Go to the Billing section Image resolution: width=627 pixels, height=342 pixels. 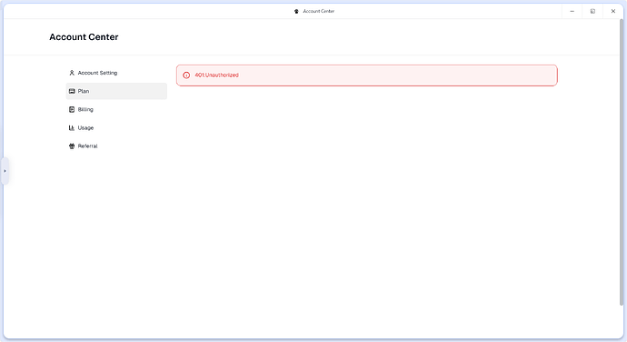click(x=116, y=109)
